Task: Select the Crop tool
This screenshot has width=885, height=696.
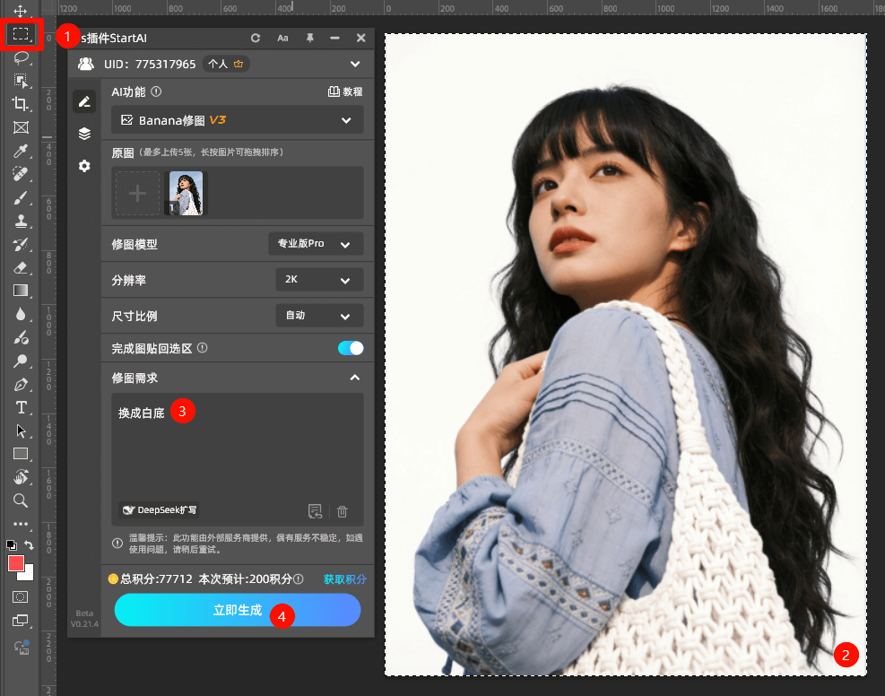Action: click(20, 104)
